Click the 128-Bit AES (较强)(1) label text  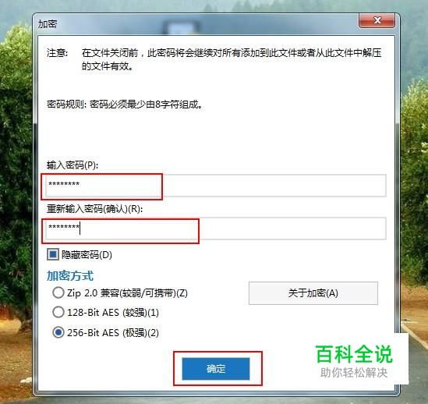(113, 313)
